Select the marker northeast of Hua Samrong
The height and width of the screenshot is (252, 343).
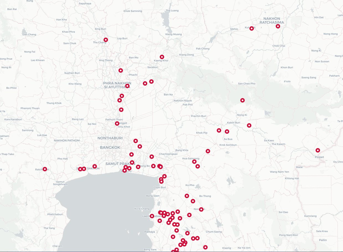click(208, 151)
